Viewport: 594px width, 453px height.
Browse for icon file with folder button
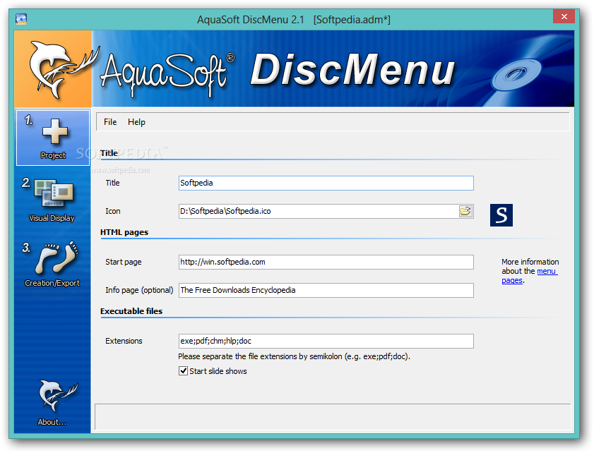pyautogui.click(x=465, y=211)
